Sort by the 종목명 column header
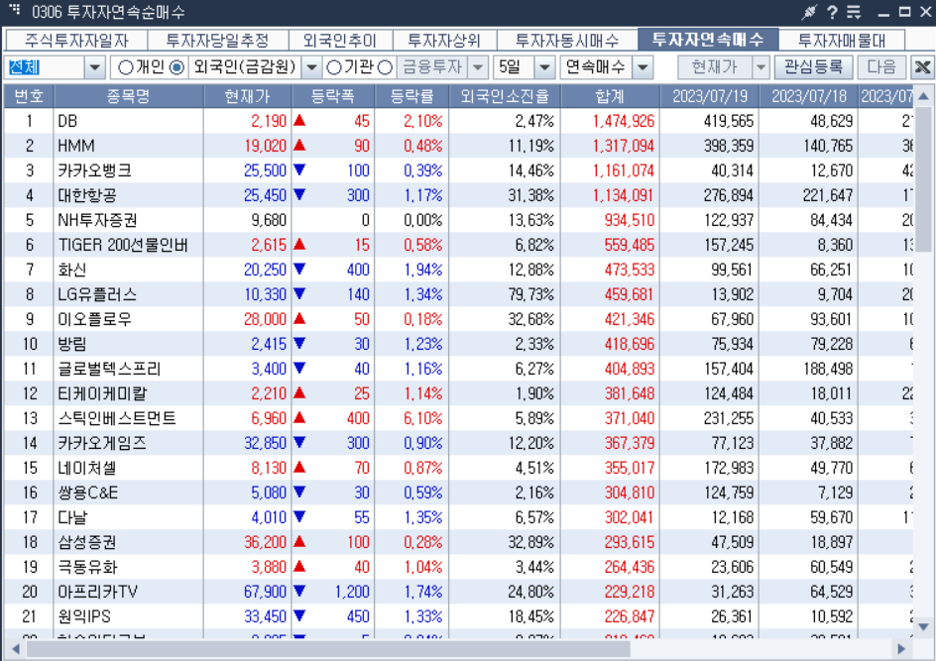Image resolution: width=936 pixels, height=661 pixels. (128, 96)
